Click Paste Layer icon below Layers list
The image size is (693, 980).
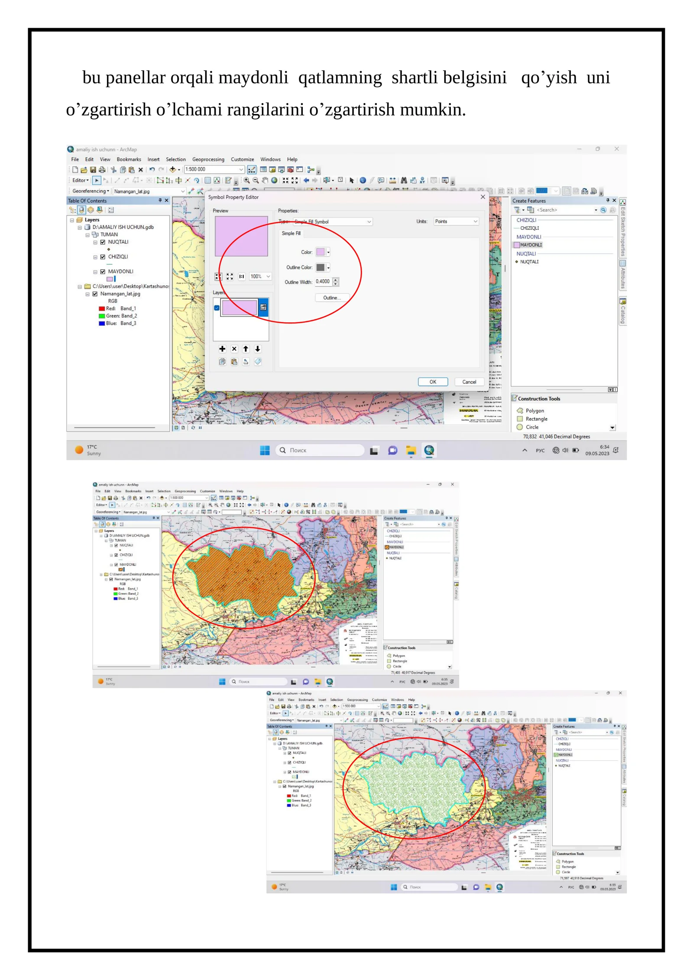click(x=234, y=361)
